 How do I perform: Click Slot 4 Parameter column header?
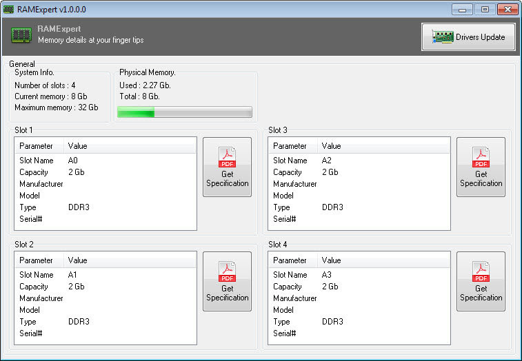pos(293,260)
